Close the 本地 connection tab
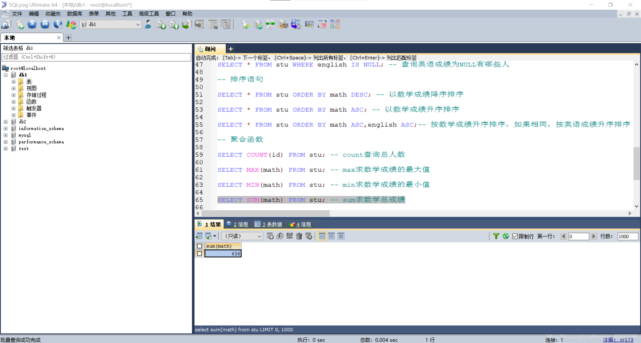Screen dimensions: 641x343 [59, 38]
